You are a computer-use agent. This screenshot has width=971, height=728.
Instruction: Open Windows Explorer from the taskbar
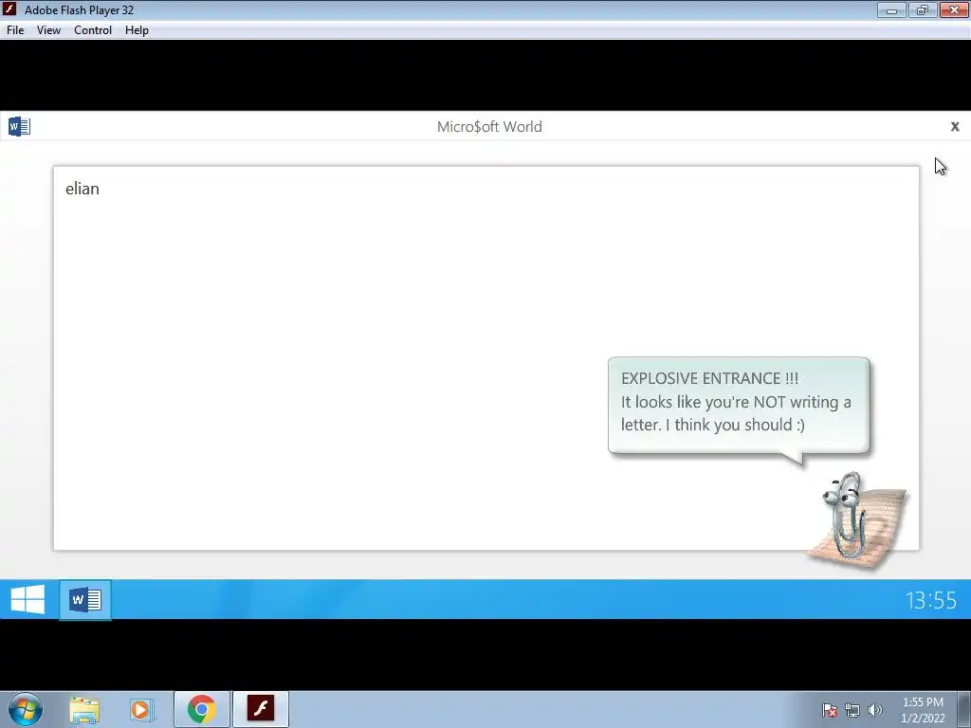click(x=84, y=709)
